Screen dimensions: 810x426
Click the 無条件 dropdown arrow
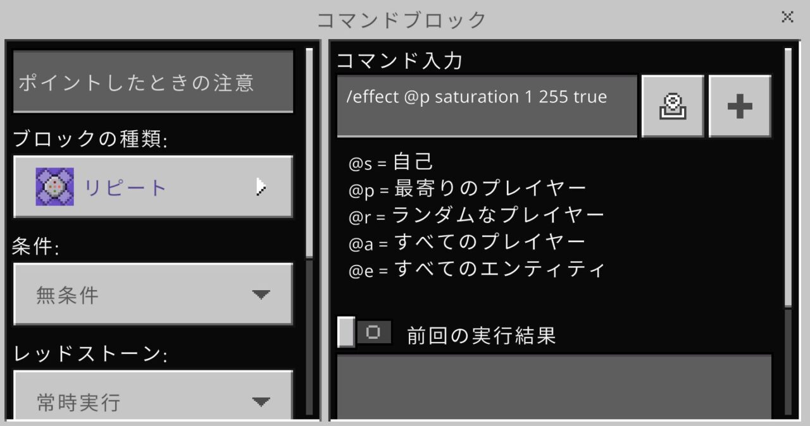tap(261, 295)
